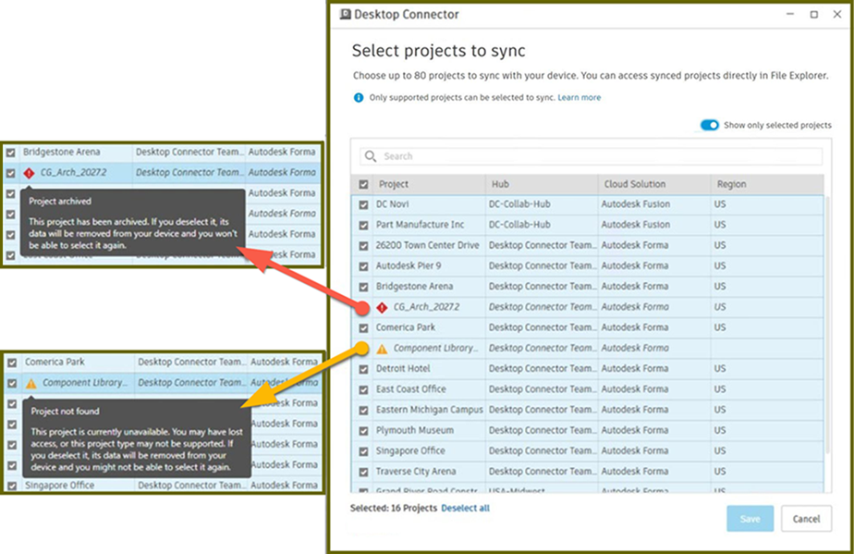
Task: Select the Component Library project name
Action: 435,348
